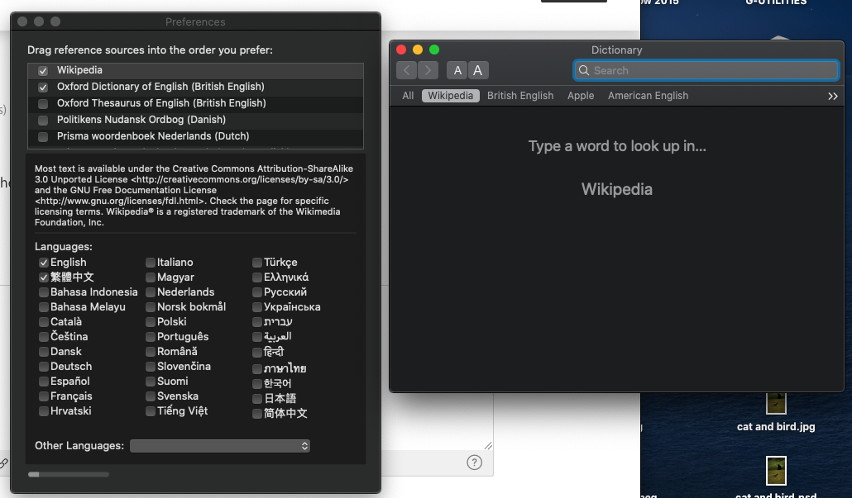Image resolution: width=852 pixels, height=498 pixels.
Task: Enable Ελληνικά language checkbox
Action: pos(257,277)
